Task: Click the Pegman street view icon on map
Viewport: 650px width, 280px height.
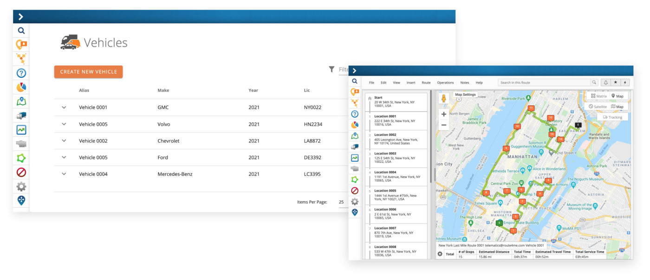Action: pos(444,98)
